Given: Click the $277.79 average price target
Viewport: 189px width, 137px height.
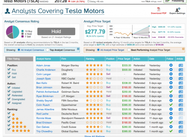Looking at the screenshot, I should point(95,32).
